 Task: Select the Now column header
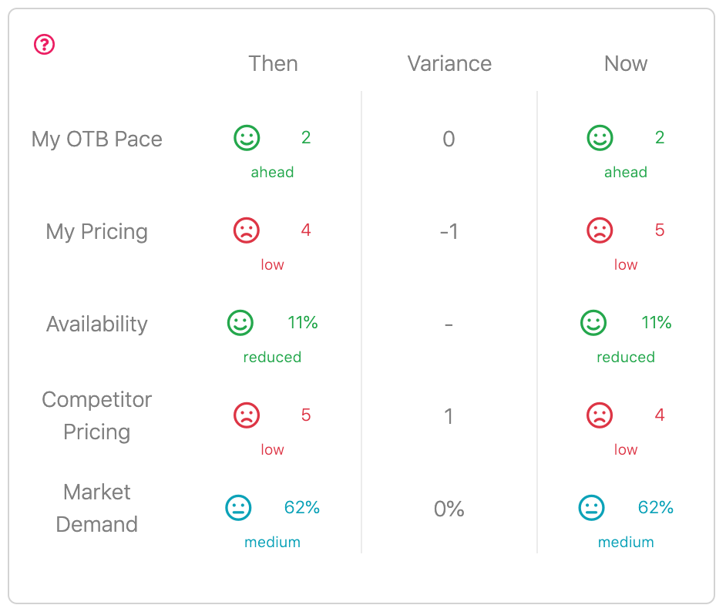point(626,63)
